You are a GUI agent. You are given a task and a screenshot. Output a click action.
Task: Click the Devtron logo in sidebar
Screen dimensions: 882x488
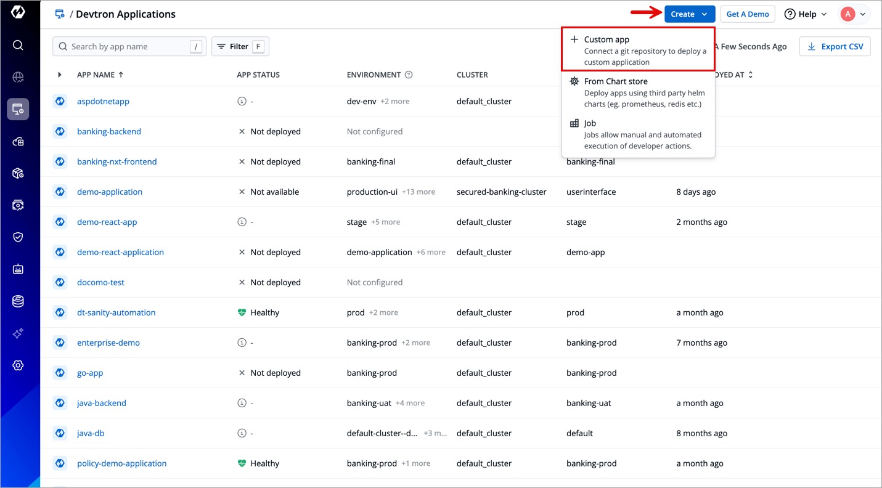18,12
